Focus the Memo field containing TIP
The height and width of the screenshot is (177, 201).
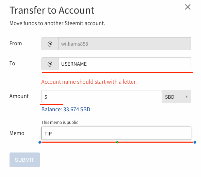pos(116,133)
